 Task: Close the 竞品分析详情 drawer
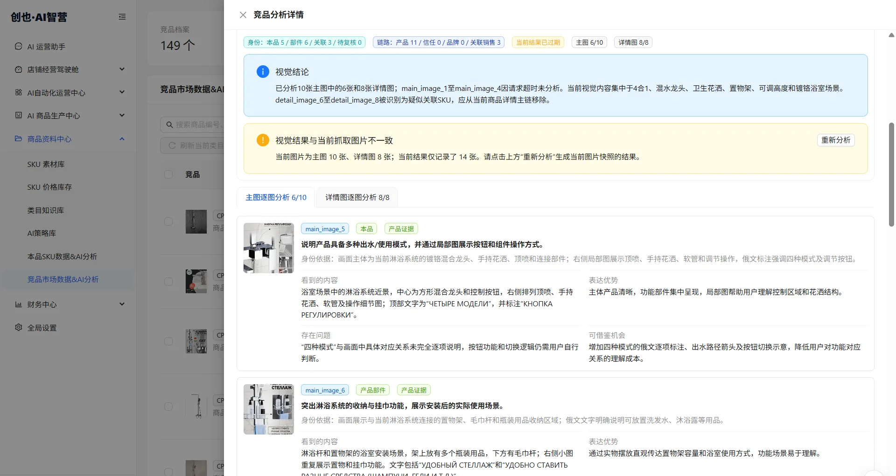point(243,15)
